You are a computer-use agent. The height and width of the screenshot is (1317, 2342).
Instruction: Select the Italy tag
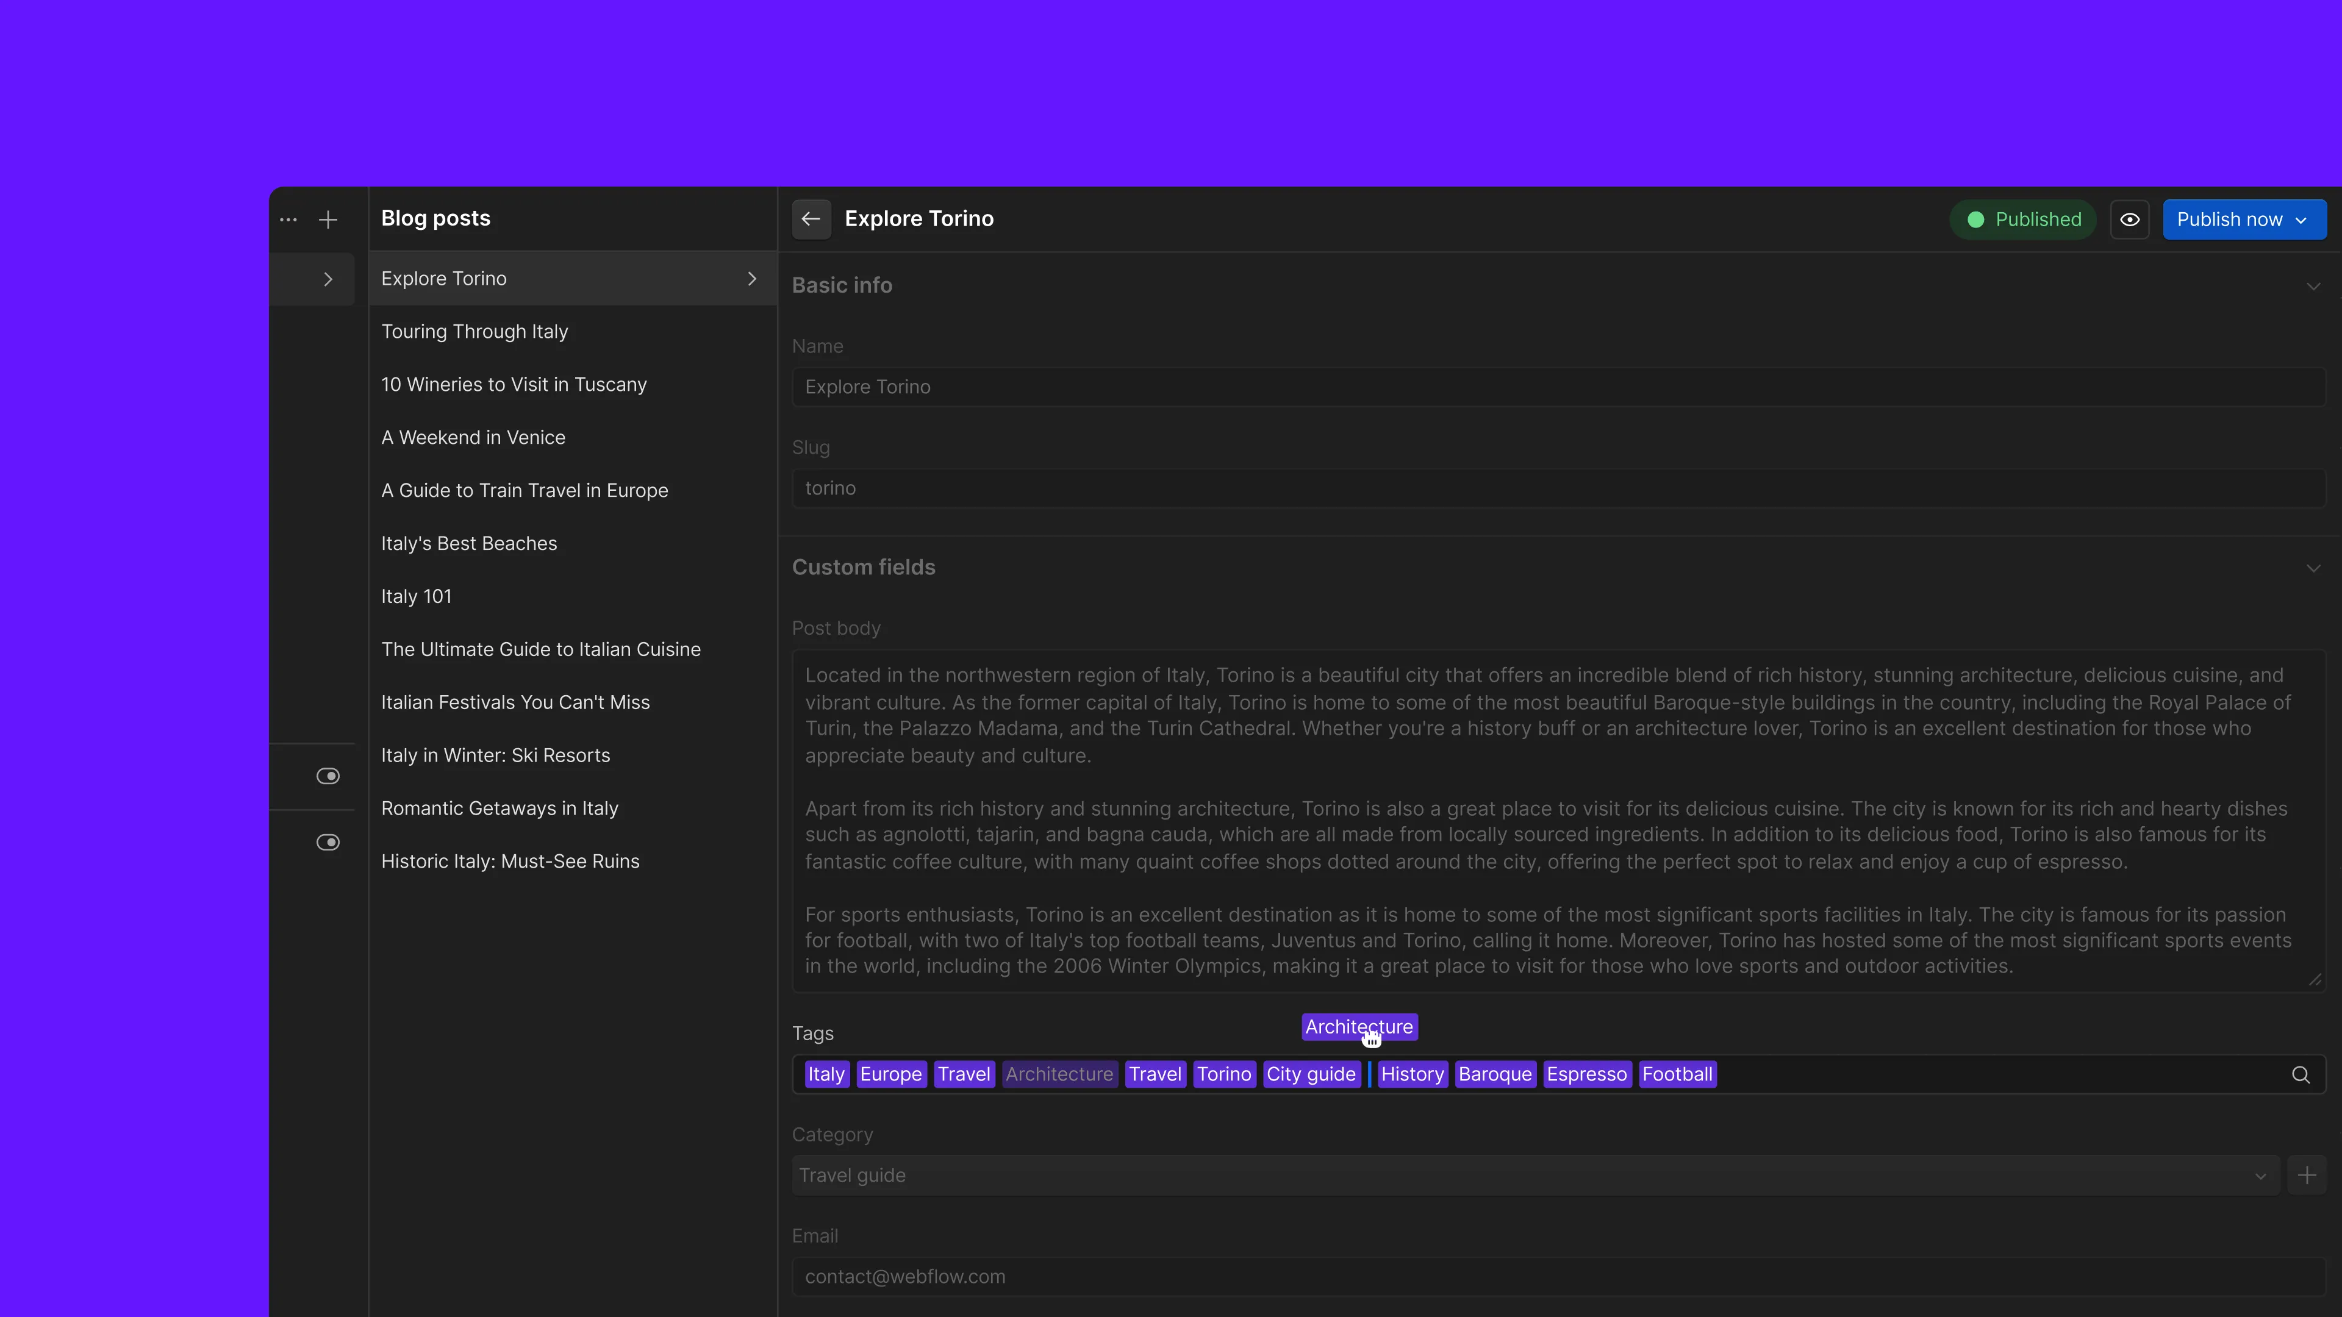[826, 1074]
